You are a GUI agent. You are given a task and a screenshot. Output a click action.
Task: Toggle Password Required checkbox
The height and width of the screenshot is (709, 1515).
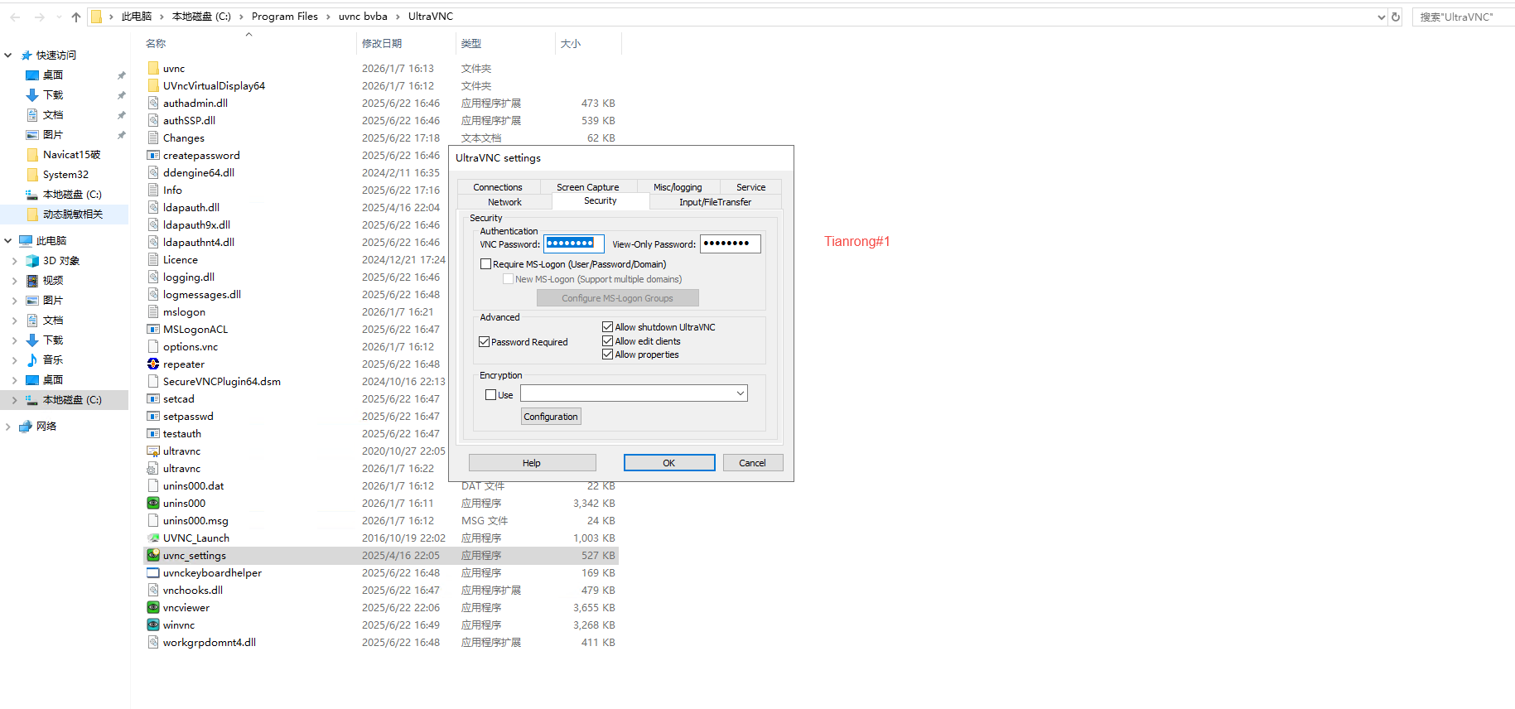tap(485, 341)
